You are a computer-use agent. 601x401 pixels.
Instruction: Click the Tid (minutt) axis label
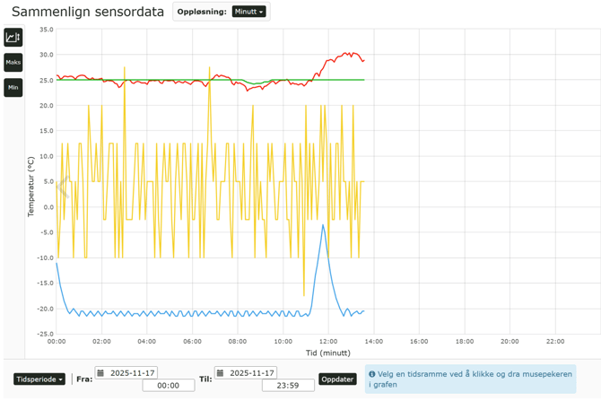(x=327, y=353)
